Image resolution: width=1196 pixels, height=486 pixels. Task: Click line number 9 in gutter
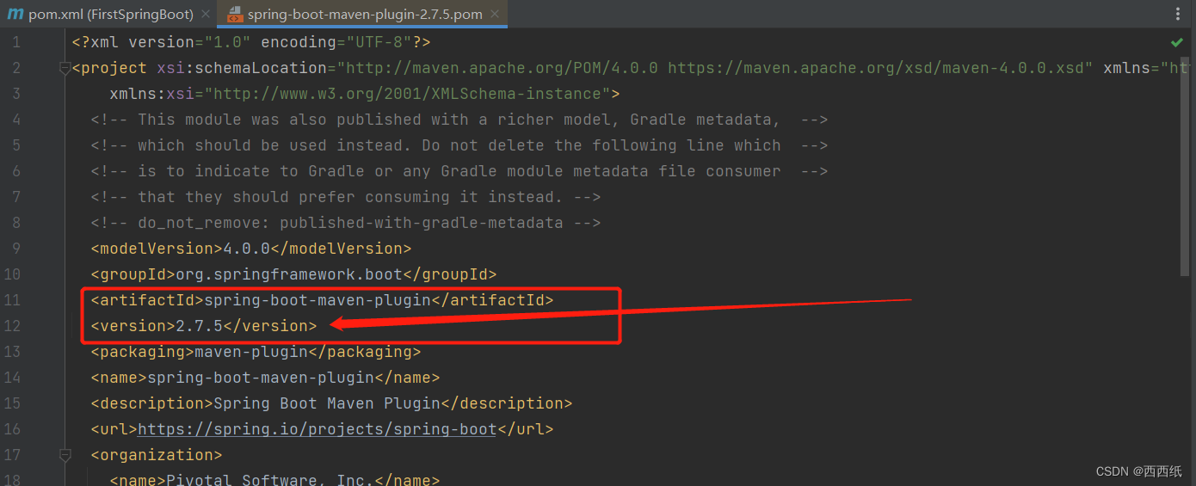pos(16,248)
